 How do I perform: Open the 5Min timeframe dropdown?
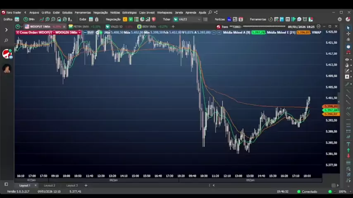click(29, 19)
